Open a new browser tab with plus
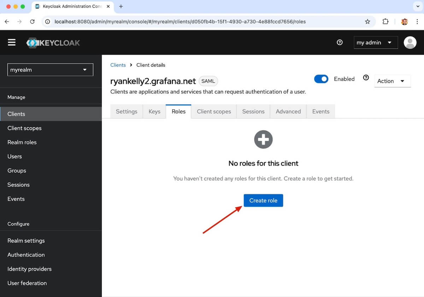This screenshot has width=424, height=297. pyautogui.click(x=121, y=6)
